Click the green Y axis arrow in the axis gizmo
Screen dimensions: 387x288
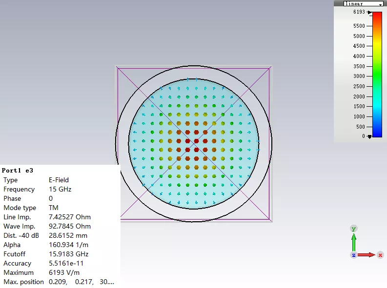pyautogui.click(x=354, y=242)
